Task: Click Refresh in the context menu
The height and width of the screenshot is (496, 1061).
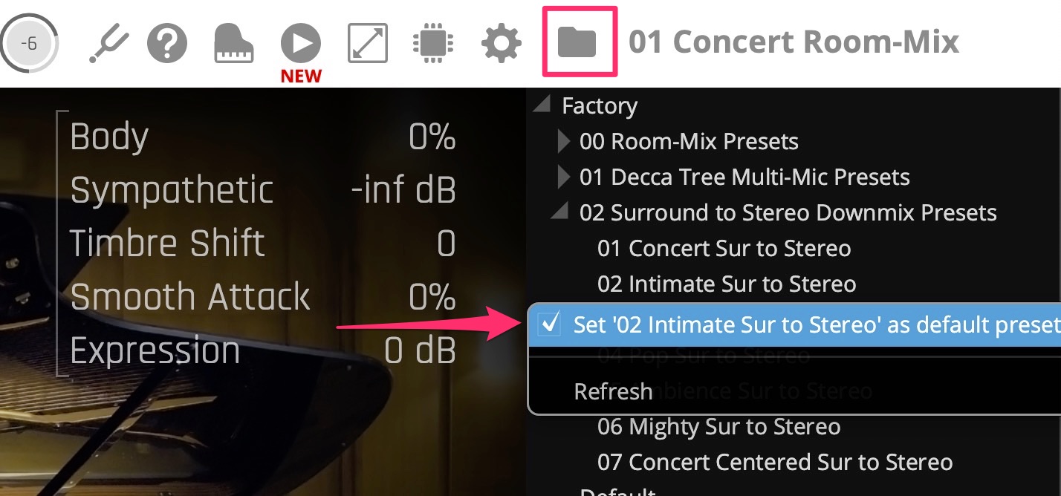Action: click(613, 391)
